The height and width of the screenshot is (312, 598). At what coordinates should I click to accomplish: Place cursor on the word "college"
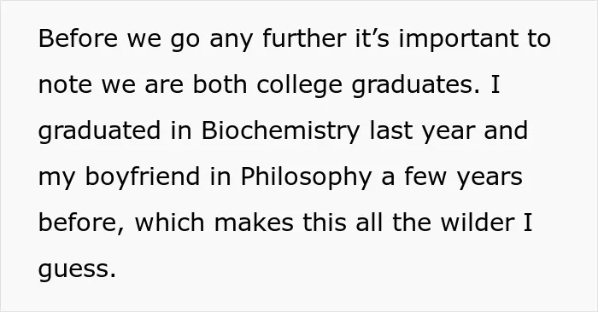(299, 84)
